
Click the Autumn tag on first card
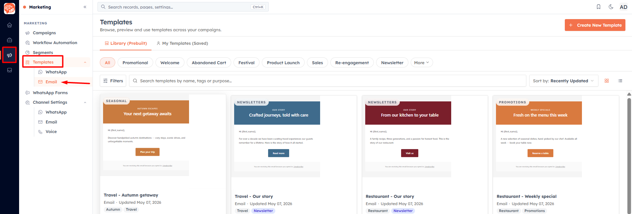pos(113,209)
